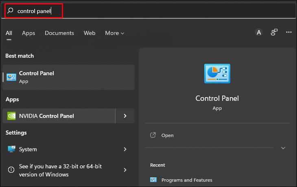297x187 pixels.
Task: Click the account avatar letter A
Action: click(259, 33)
